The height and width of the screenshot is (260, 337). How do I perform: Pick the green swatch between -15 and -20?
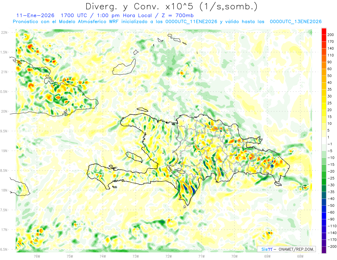tap(324, 168)
